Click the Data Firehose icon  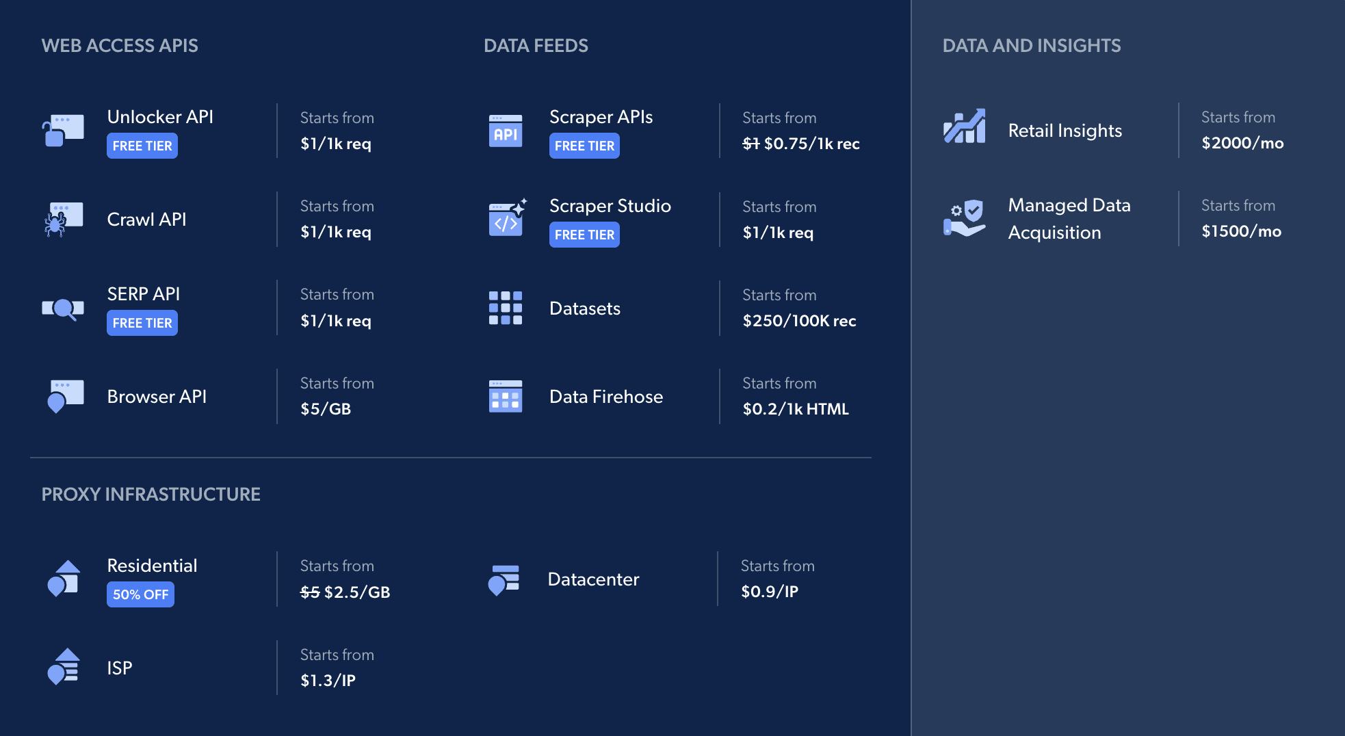tap(506, 397)
